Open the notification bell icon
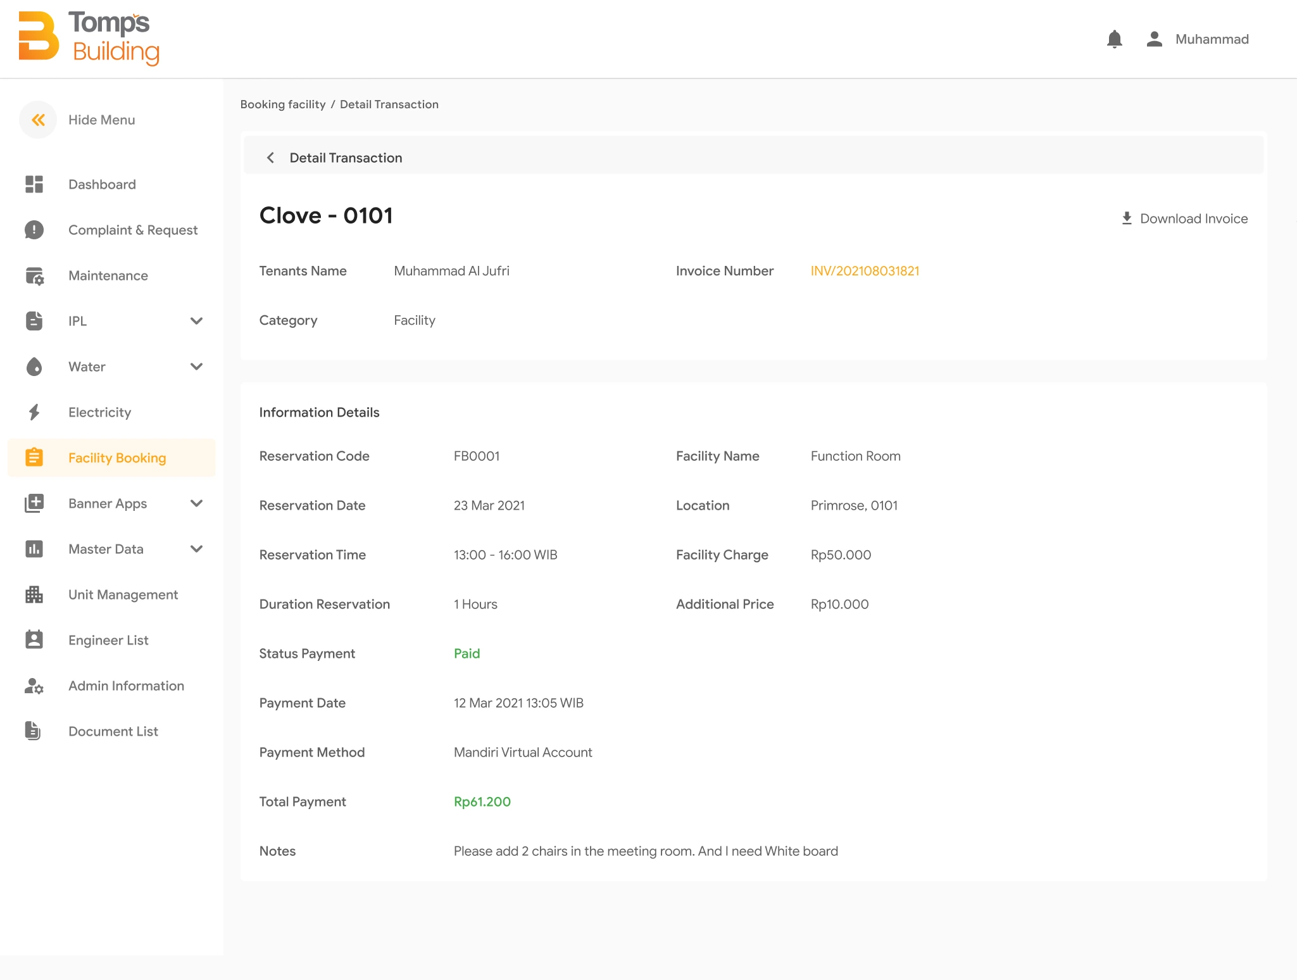Image resolution: width=1297 pixels, height=980 pixels. click(1115, 39)
